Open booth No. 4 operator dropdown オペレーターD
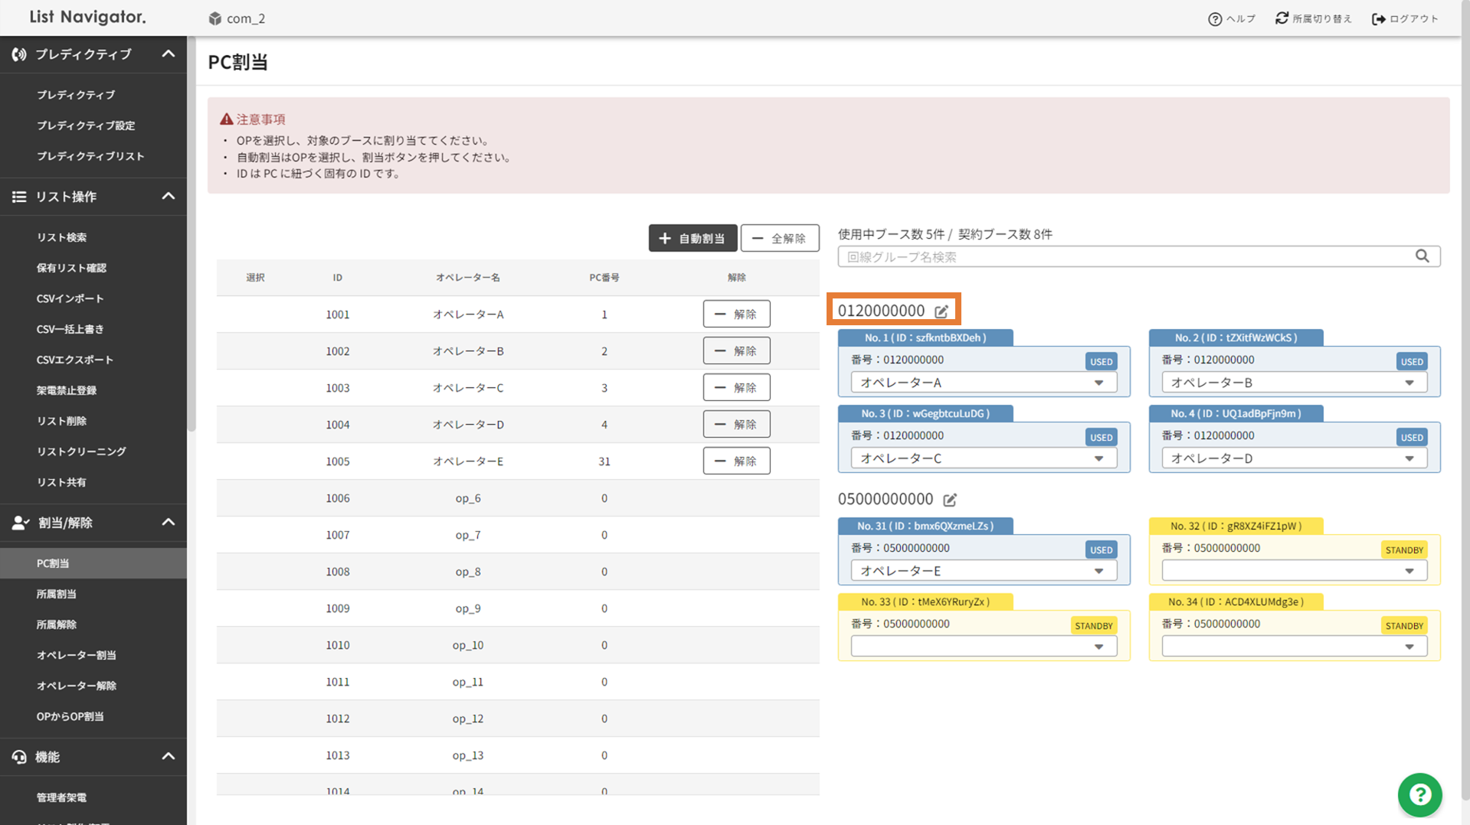1470x825 pixels. (x=1295, y=458)
